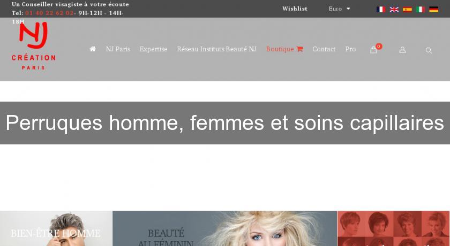This screenshot has height=246, width=450.
Task: Open the shopping bag cart icon
Action: click(373, 50)
